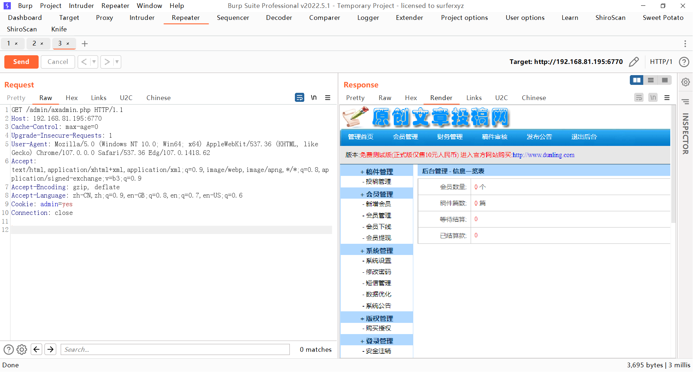This screenshot has height=372, width=693.
Task: Switch request view to Pretty
Action: (x=16, y=98)
